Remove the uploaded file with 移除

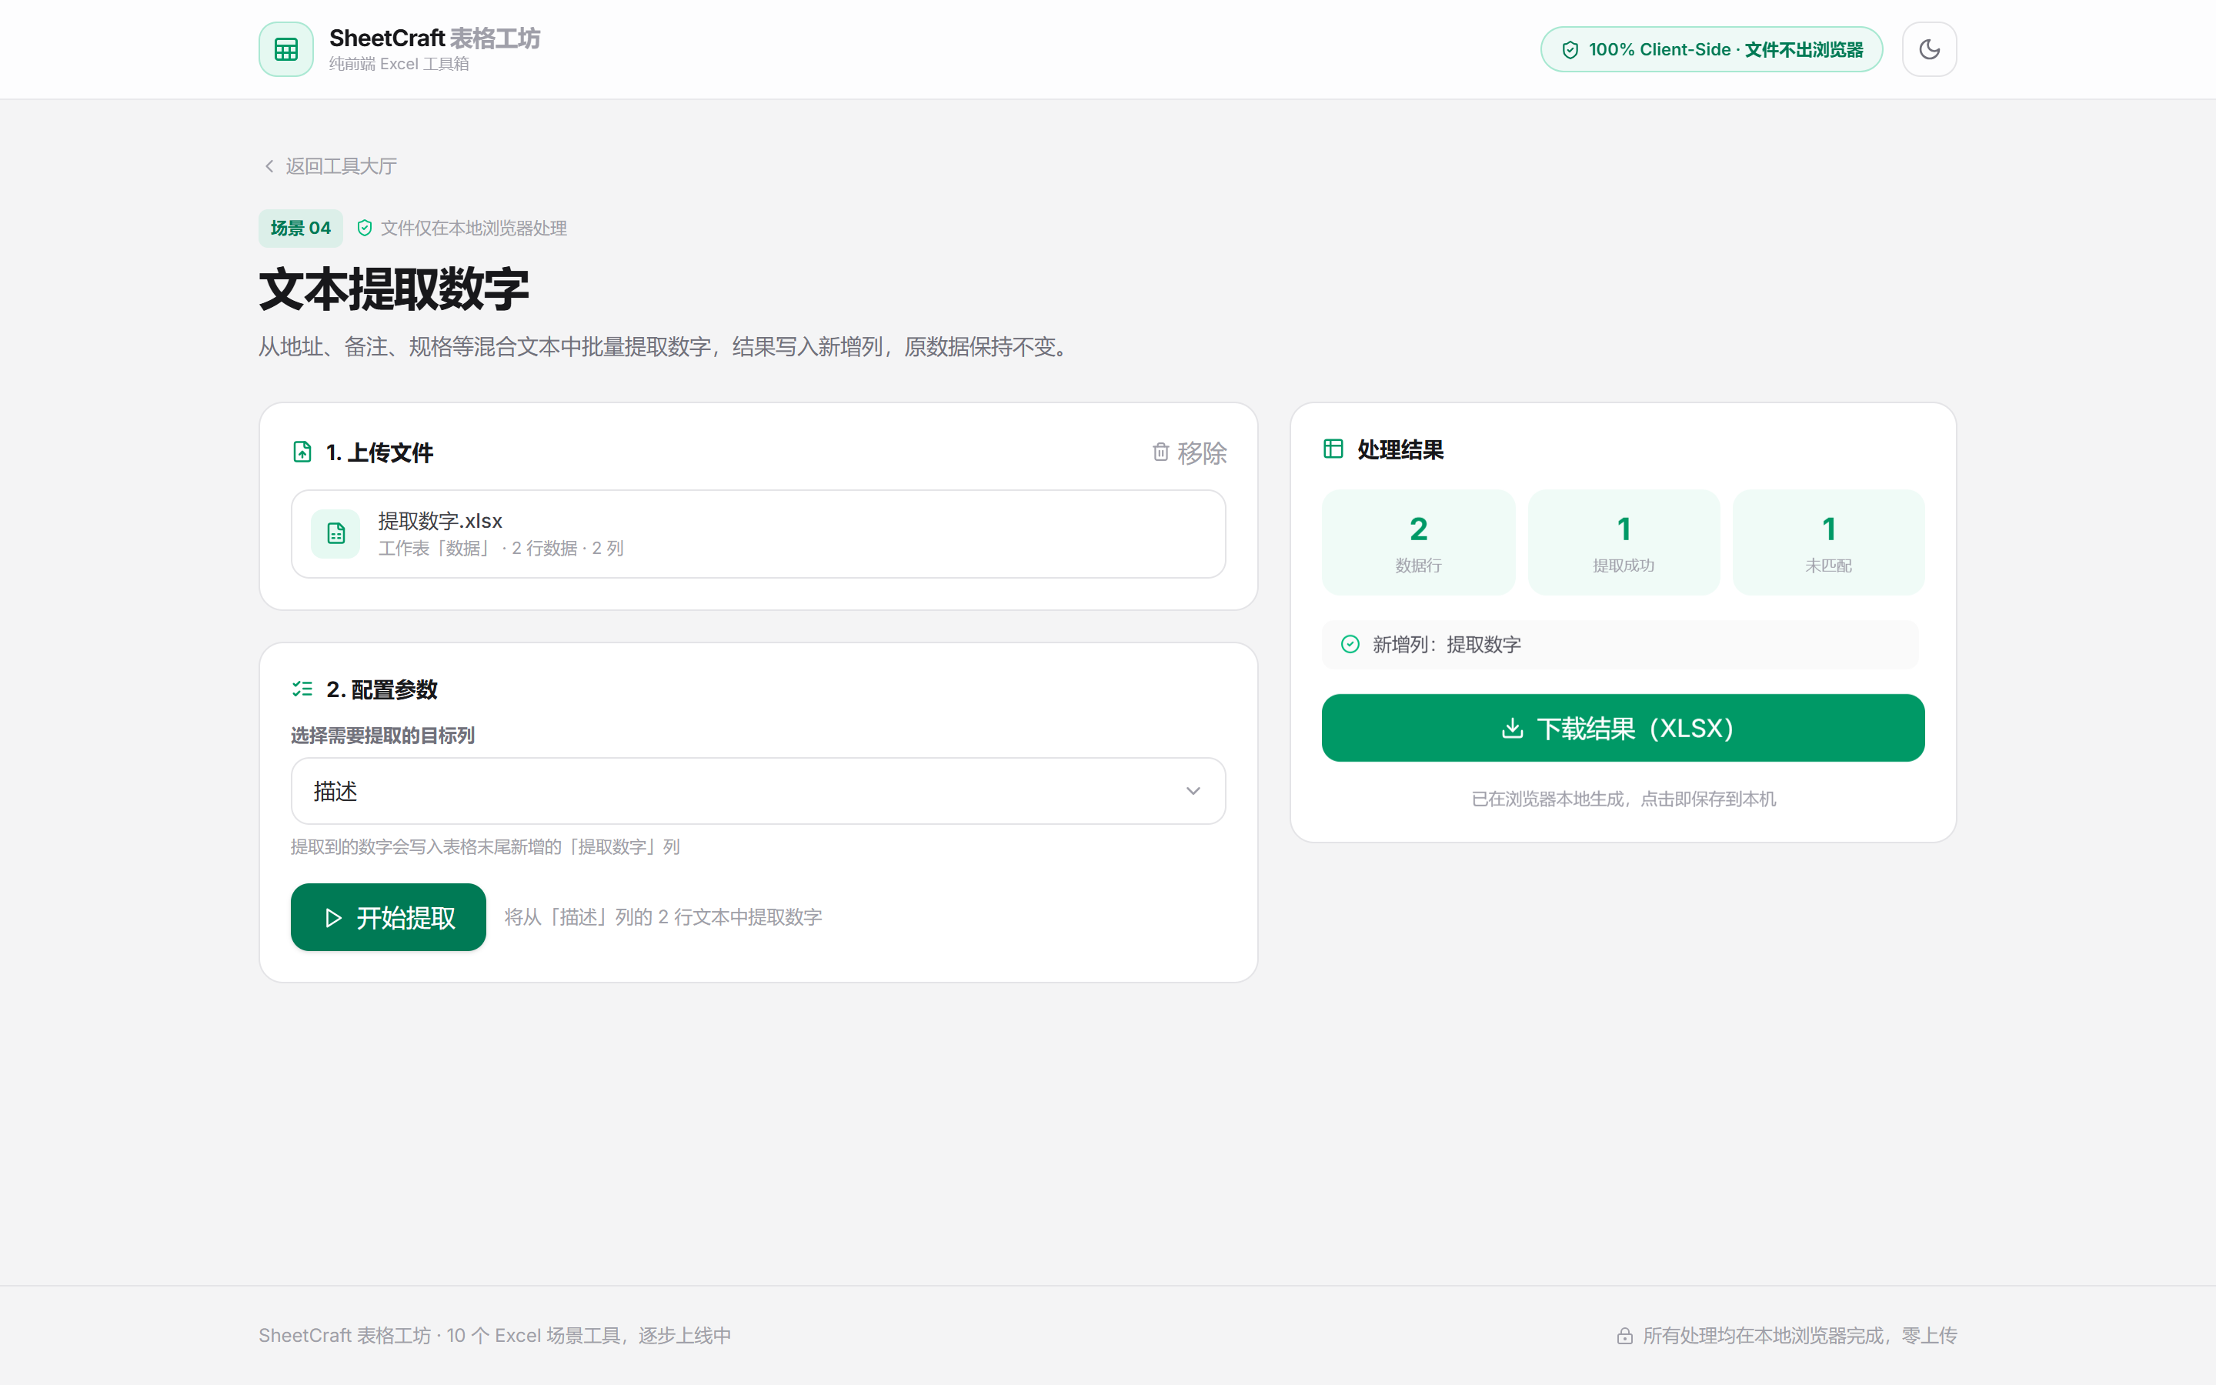1190,452
